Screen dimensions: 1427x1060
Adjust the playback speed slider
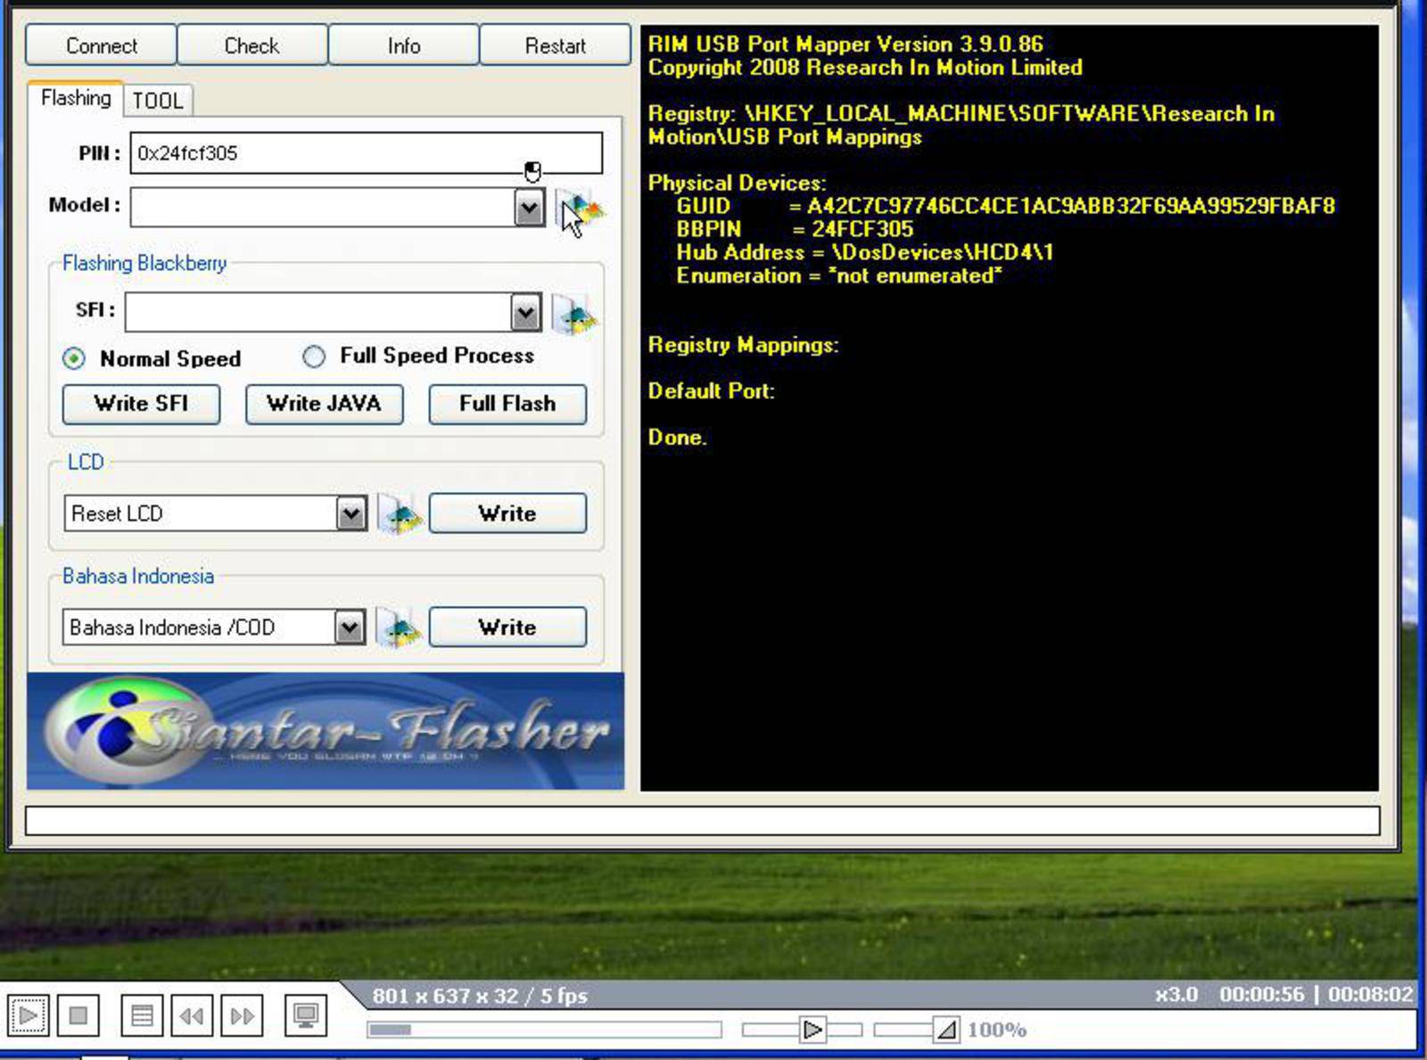tap(802, 1031)
